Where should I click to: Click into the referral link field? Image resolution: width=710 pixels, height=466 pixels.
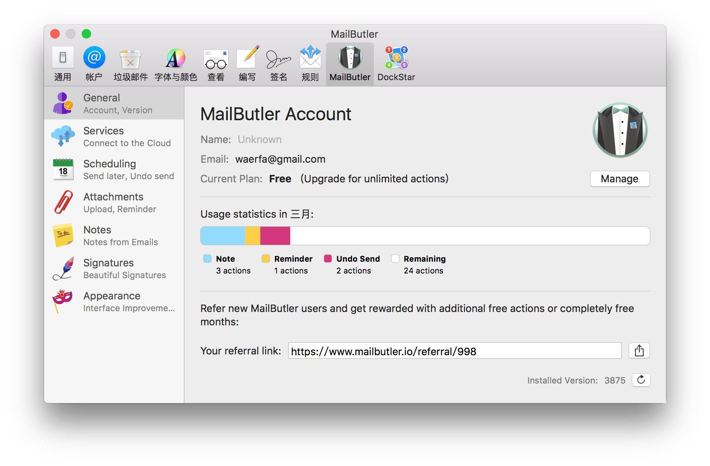pyautogui.click(x=455, y=350)
